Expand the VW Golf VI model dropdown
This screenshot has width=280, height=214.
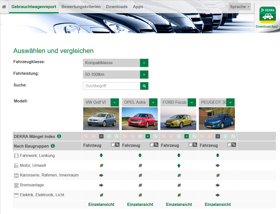click(x=115, y=102)
